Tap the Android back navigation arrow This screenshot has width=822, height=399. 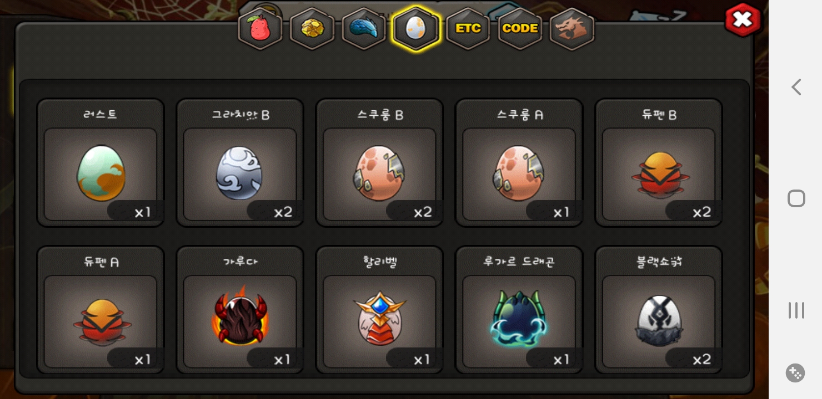pyautogui.click(x=796, y=87)
